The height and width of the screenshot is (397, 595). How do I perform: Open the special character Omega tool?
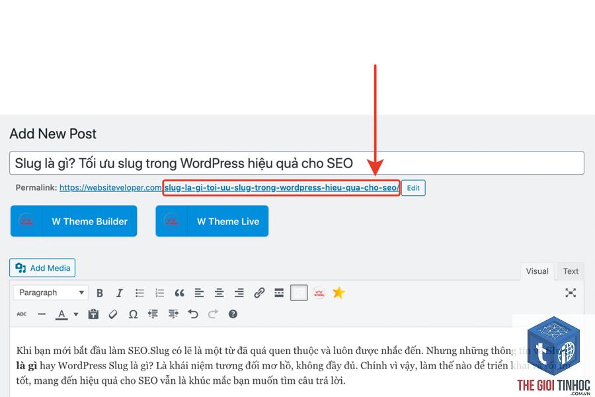tap(133, 314)
